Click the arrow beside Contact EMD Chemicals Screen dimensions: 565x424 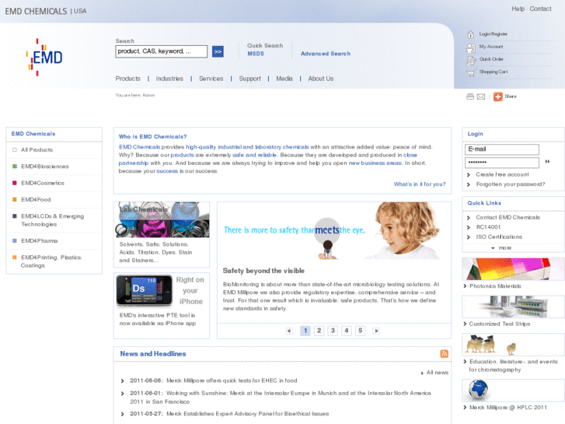click(469, 218)
